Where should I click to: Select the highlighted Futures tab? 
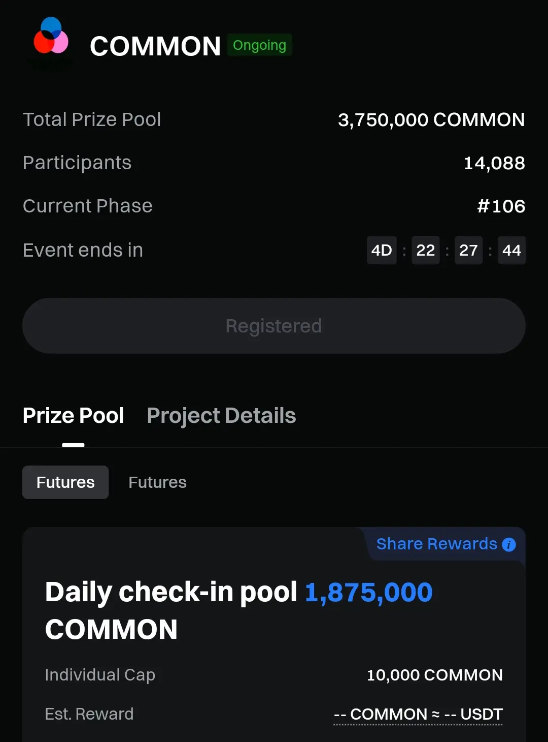65,482
